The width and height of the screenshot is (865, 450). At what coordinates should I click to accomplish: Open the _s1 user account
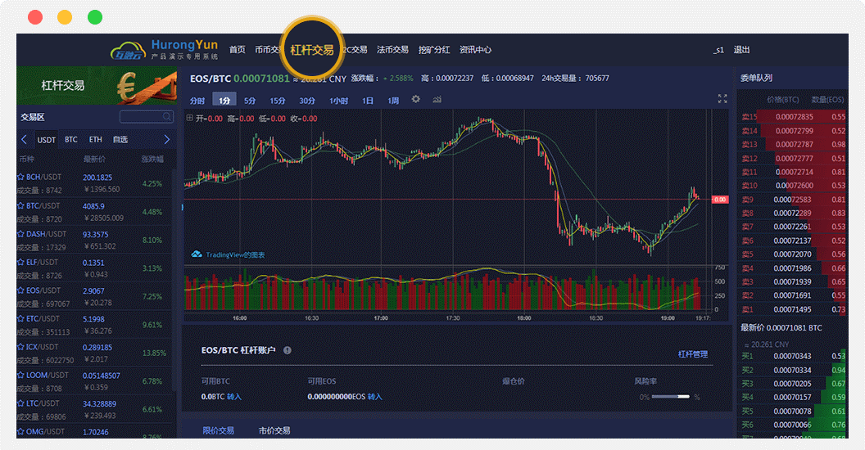(718, 50)
